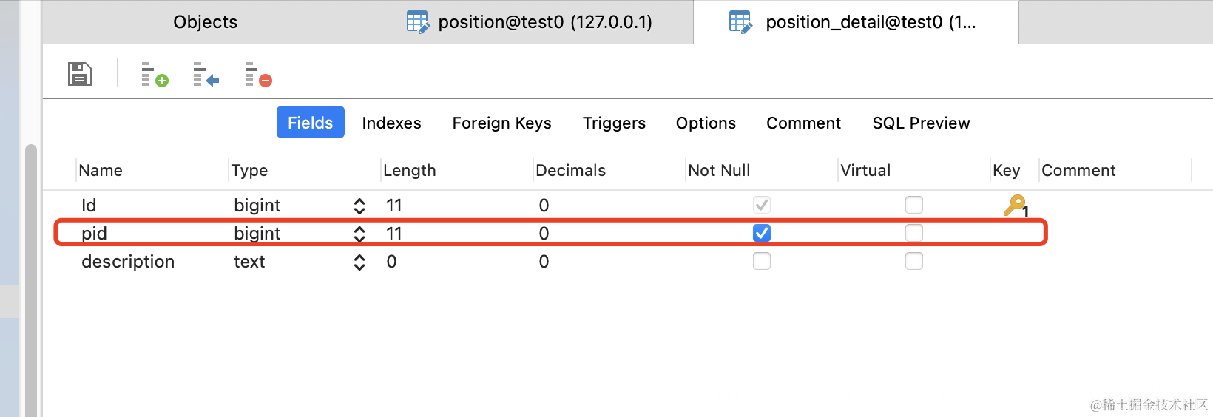Image resolution: width=1213 pixels, height=417 pixels.
Task: Open type dropdown for Id field
Action: pyautogui.click(x=359, y=206)
